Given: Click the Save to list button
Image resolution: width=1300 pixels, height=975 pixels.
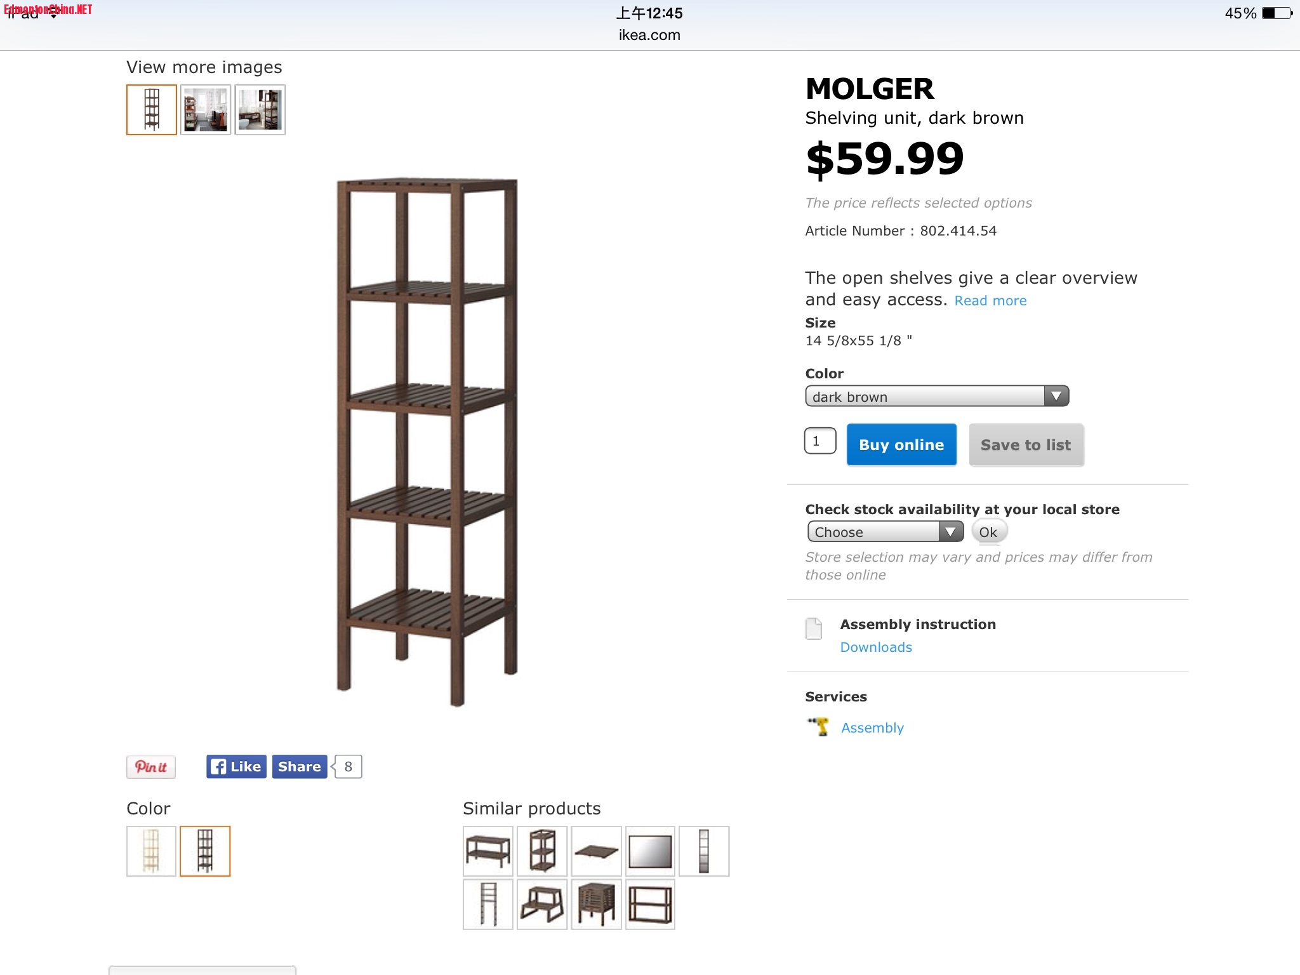Looking at the screenshot, I should tap(1026, 445).
